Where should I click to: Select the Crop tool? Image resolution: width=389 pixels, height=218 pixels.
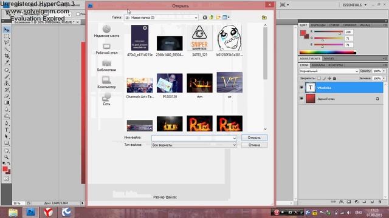tap(7, 56)
